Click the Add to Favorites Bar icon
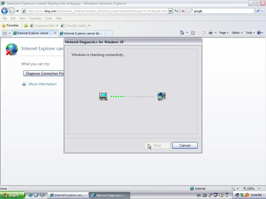The image size is (266, 199). point(26,26)
